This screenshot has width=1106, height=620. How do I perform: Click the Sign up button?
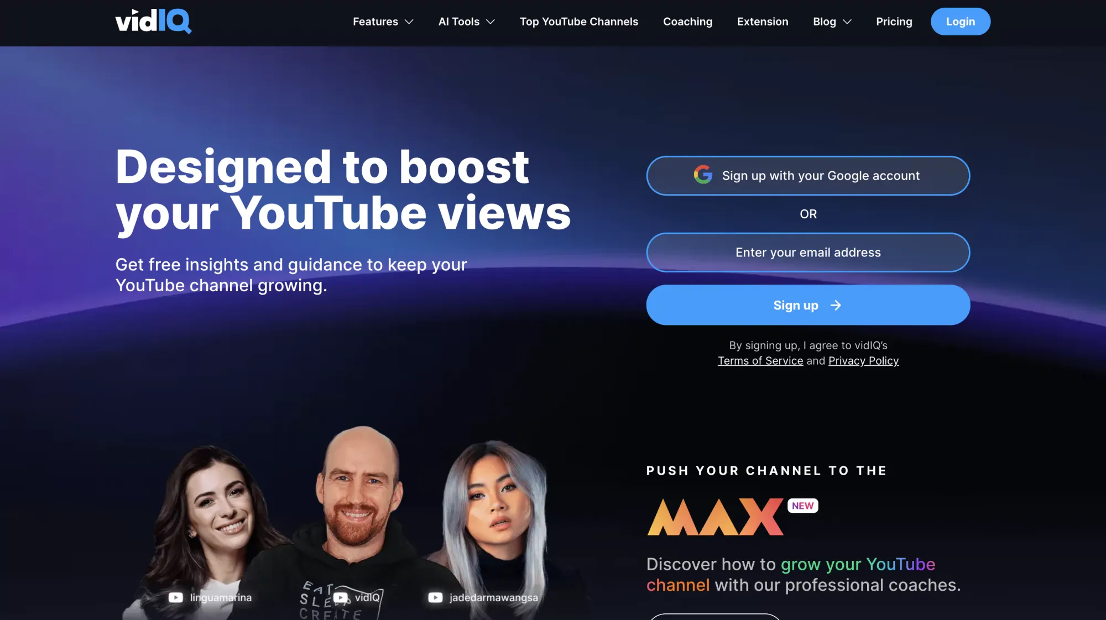pyautogui.click(x=807, y=304)
